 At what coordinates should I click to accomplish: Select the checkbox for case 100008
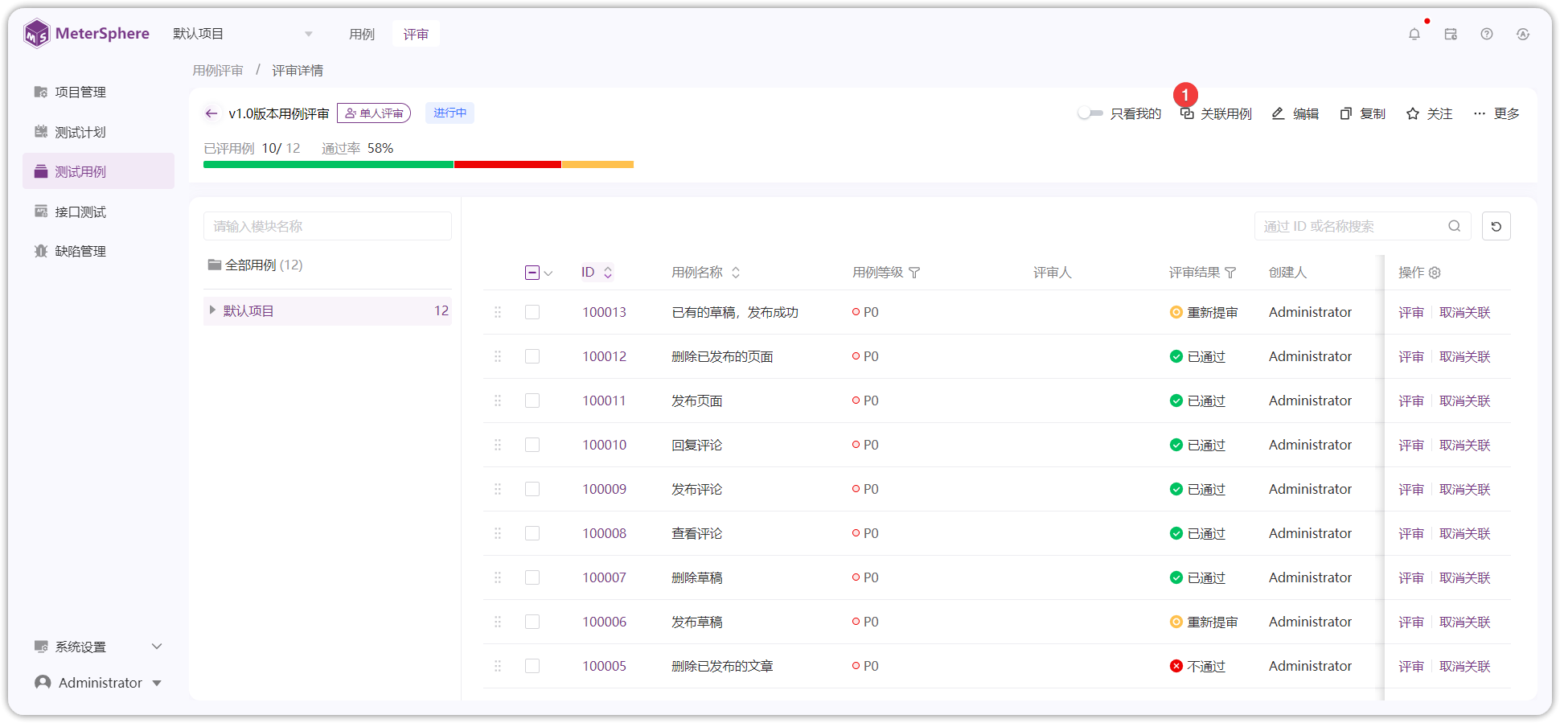(x=532, y=533)
